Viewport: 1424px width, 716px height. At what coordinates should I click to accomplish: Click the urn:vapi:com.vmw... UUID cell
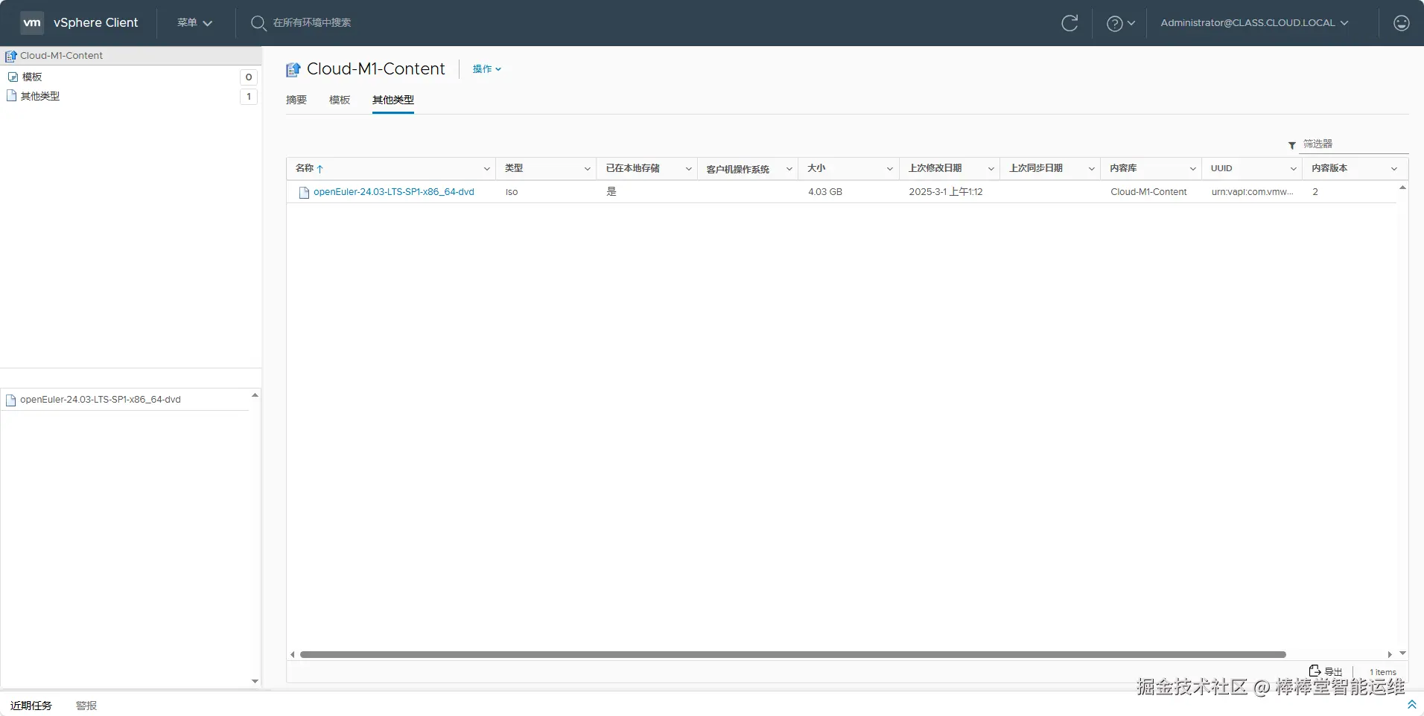pos(1253,192)
